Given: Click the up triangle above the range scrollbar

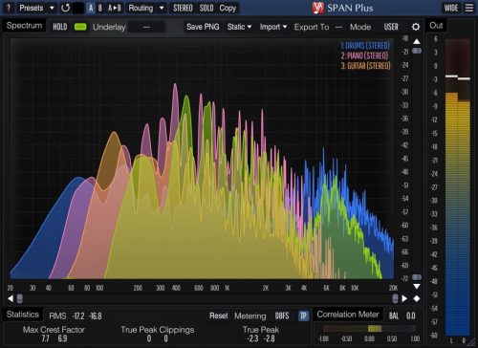Looking at the screenshot, I should point(417,41).
